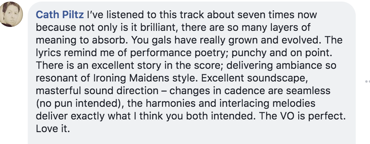The width and height of the screenshot is (370, 144).
Task: Click the closing words 'Love it.'
Action: click(x=53, y=129)
